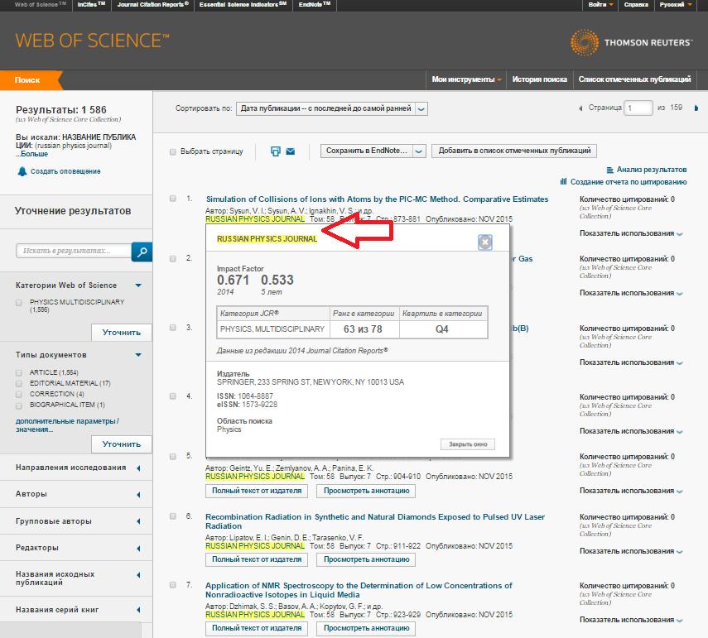Open the Войти sign-in menu
Image resolution: width=708 pixels, height=638 pixels.
pyautogui.click(x=600, y=4)
